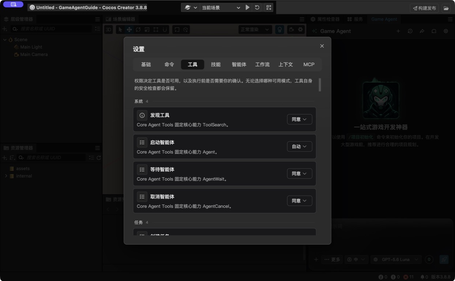
Task: Expand the internal folder
Action: point(6,176)
